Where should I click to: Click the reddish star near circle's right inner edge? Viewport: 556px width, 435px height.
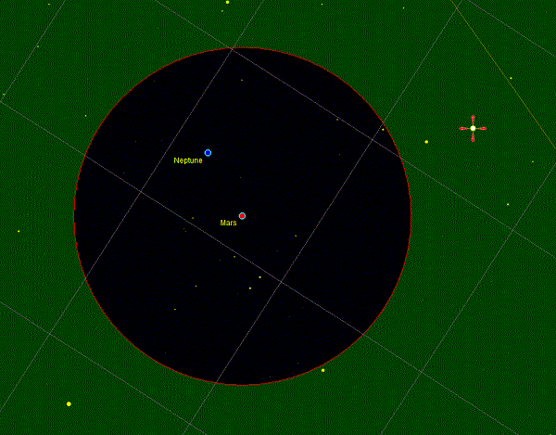pos(382,129)
